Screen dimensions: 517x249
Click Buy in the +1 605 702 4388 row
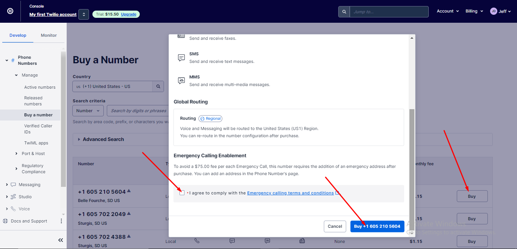coord(472,241)
